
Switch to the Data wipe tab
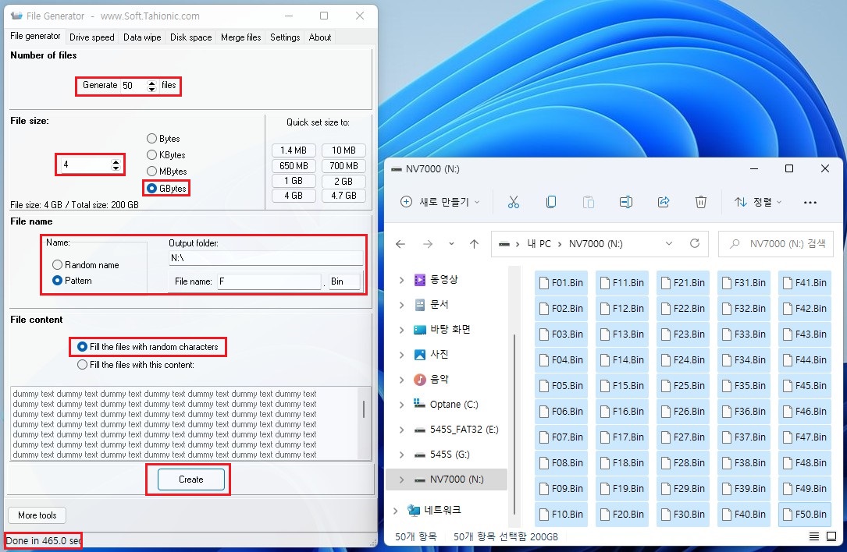pyautogui.click(x=142, y=37)
